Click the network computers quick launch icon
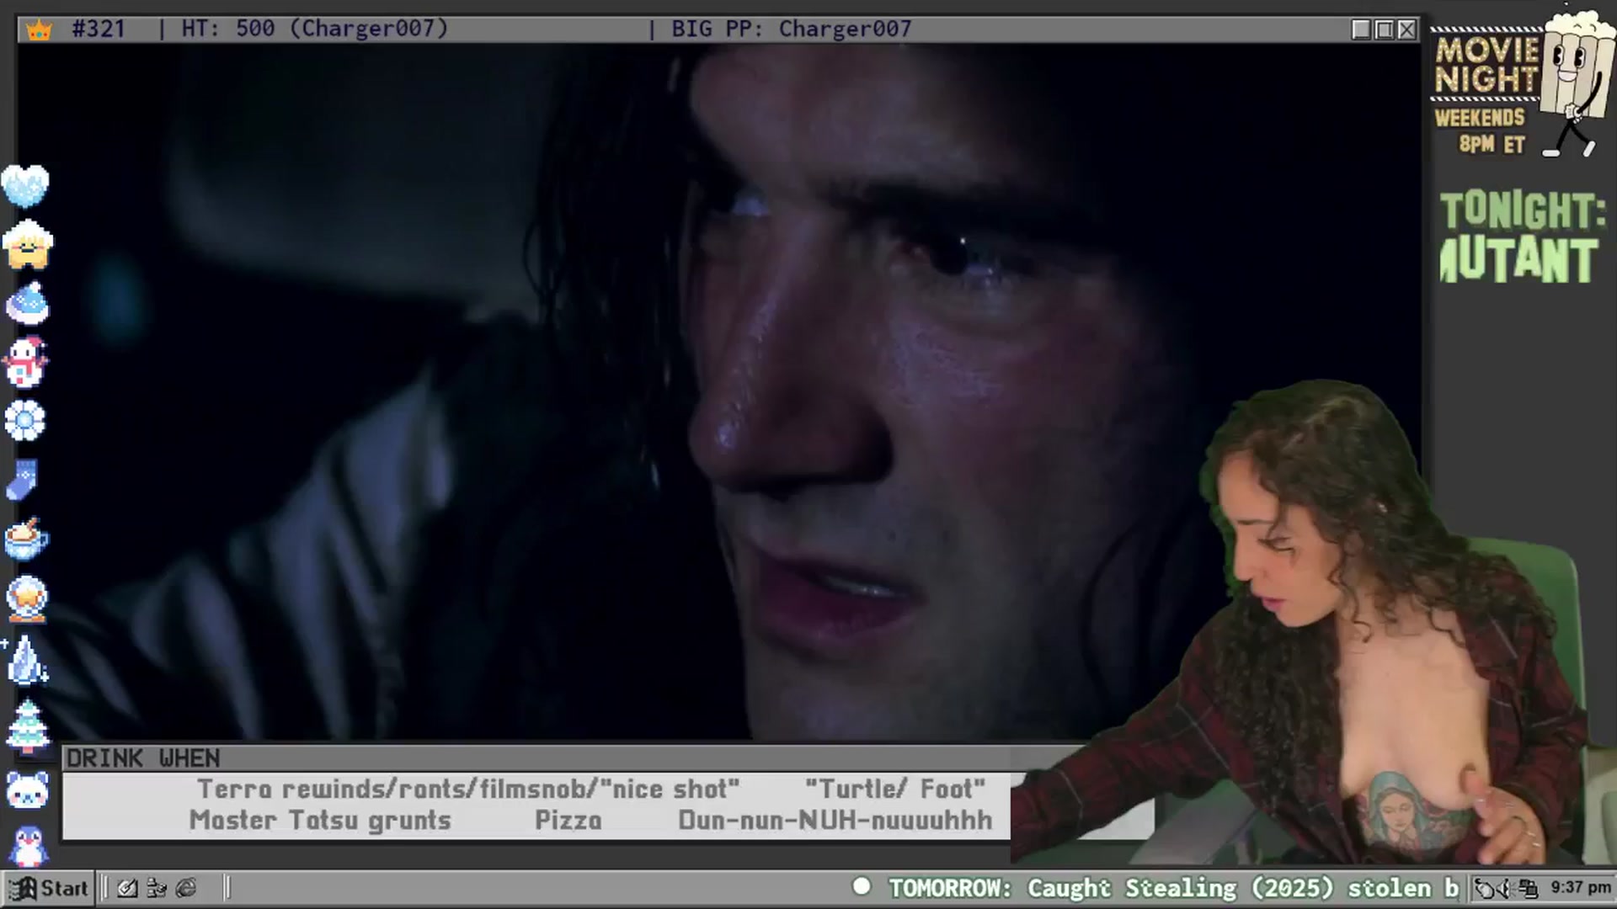The height and width of the screenshot is (909, 1617). click(157, 888)
